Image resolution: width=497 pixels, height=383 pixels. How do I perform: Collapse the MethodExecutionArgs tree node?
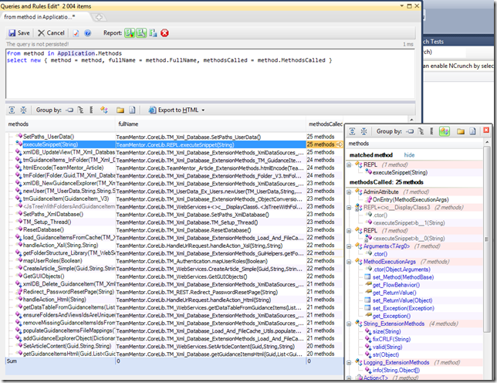point(350,263)
